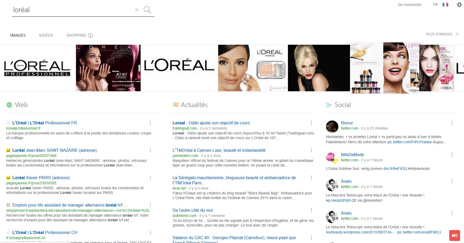Click the MllsDeMode username link
Image resolution: width=464 pixels, height=243 pixels.
[x=352, y=155]
